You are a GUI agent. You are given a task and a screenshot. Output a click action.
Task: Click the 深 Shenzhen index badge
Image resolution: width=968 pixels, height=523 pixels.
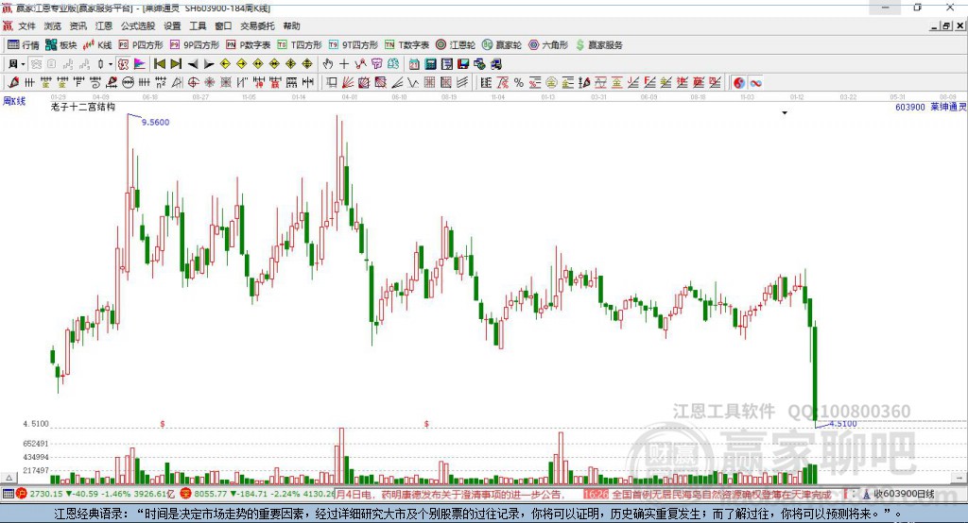point(186,494)
